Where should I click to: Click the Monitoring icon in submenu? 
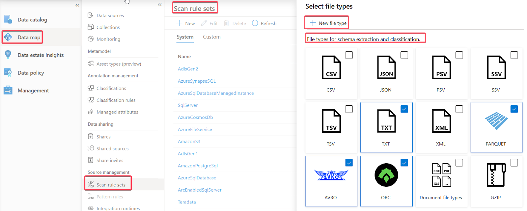pos(91,39)
